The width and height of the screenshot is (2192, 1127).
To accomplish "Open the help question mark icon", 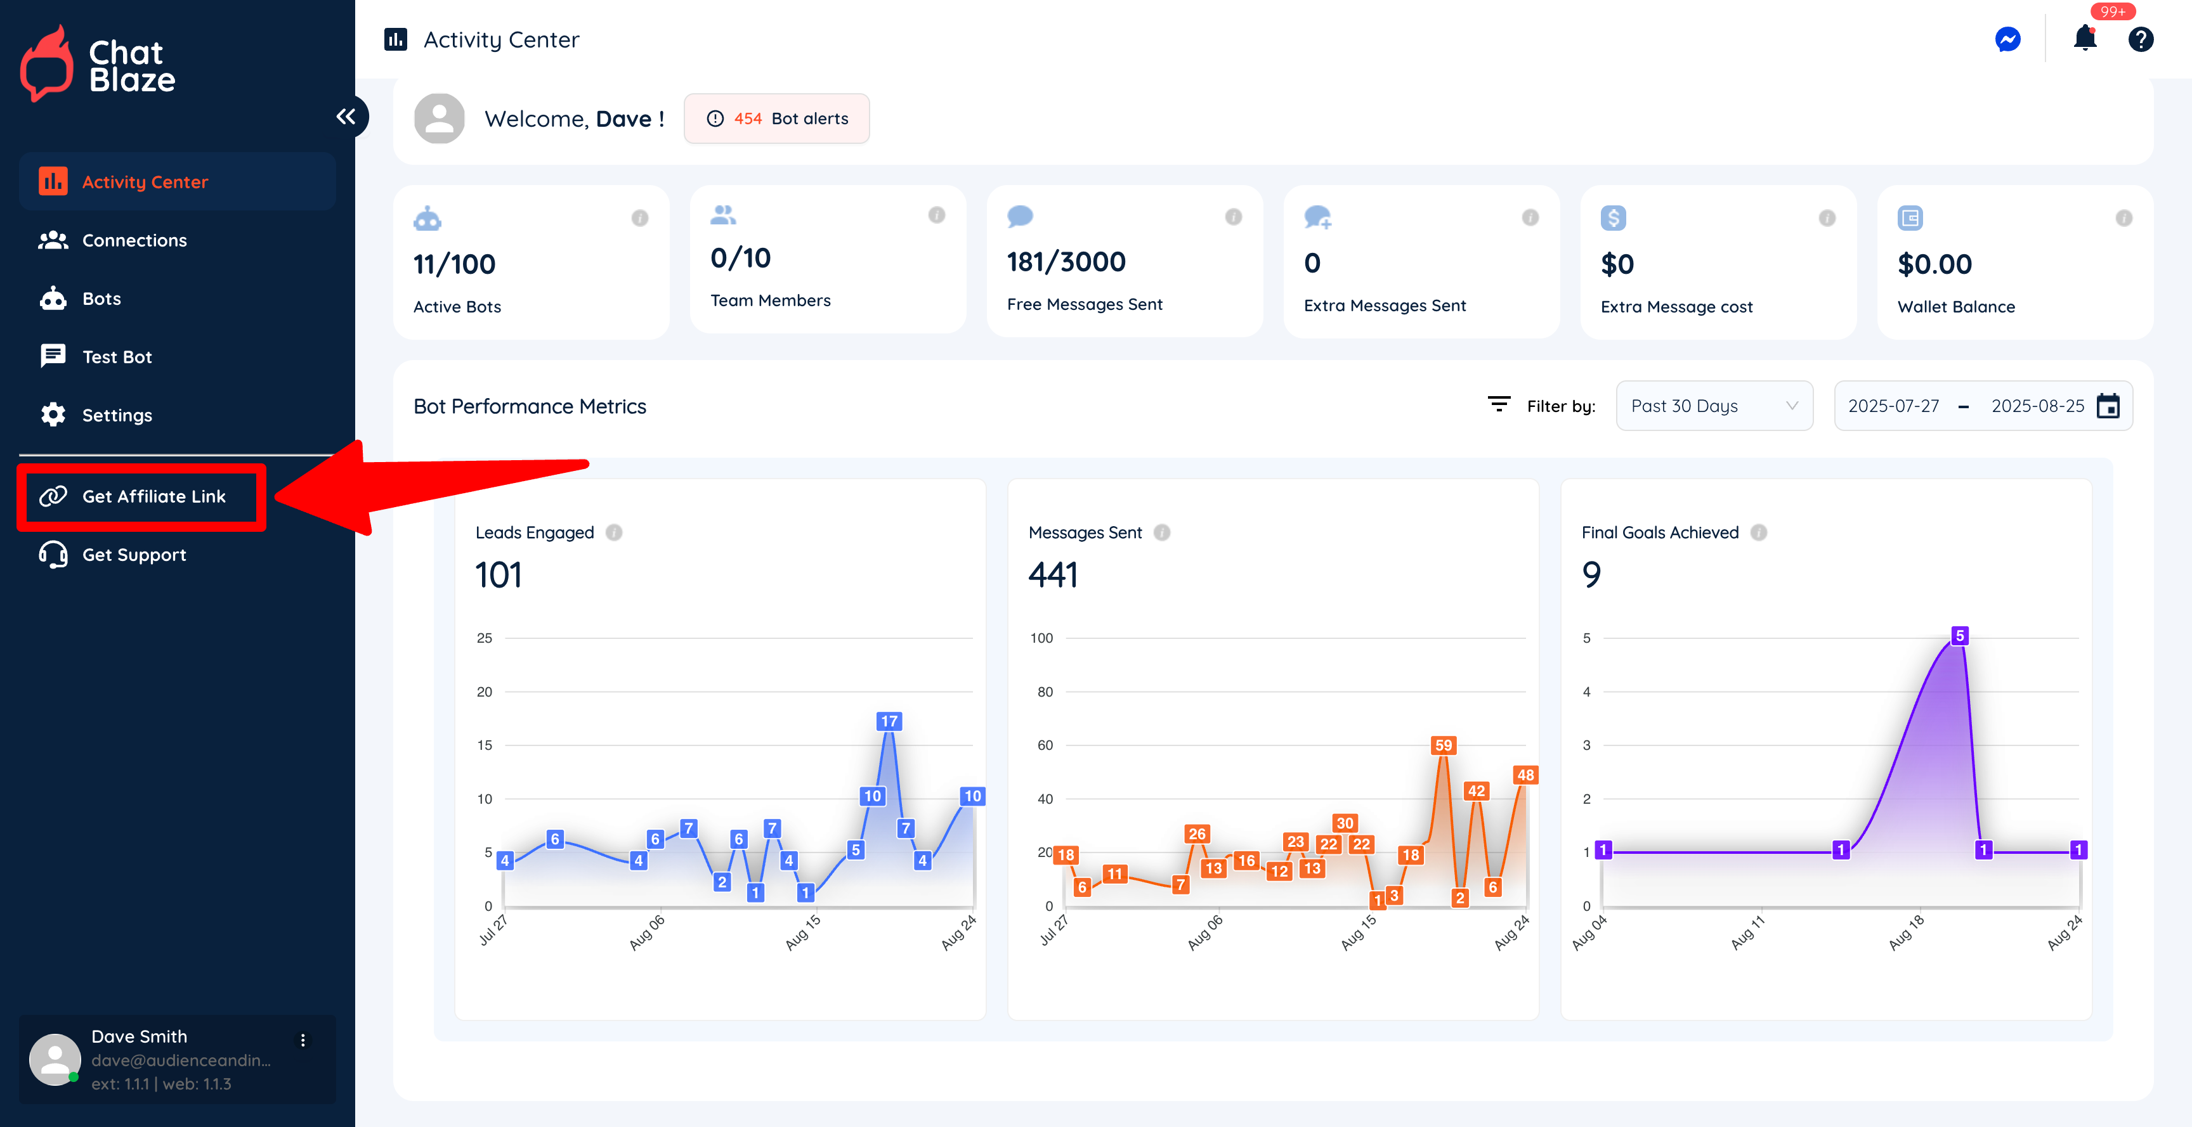I will click(2140, 39).
